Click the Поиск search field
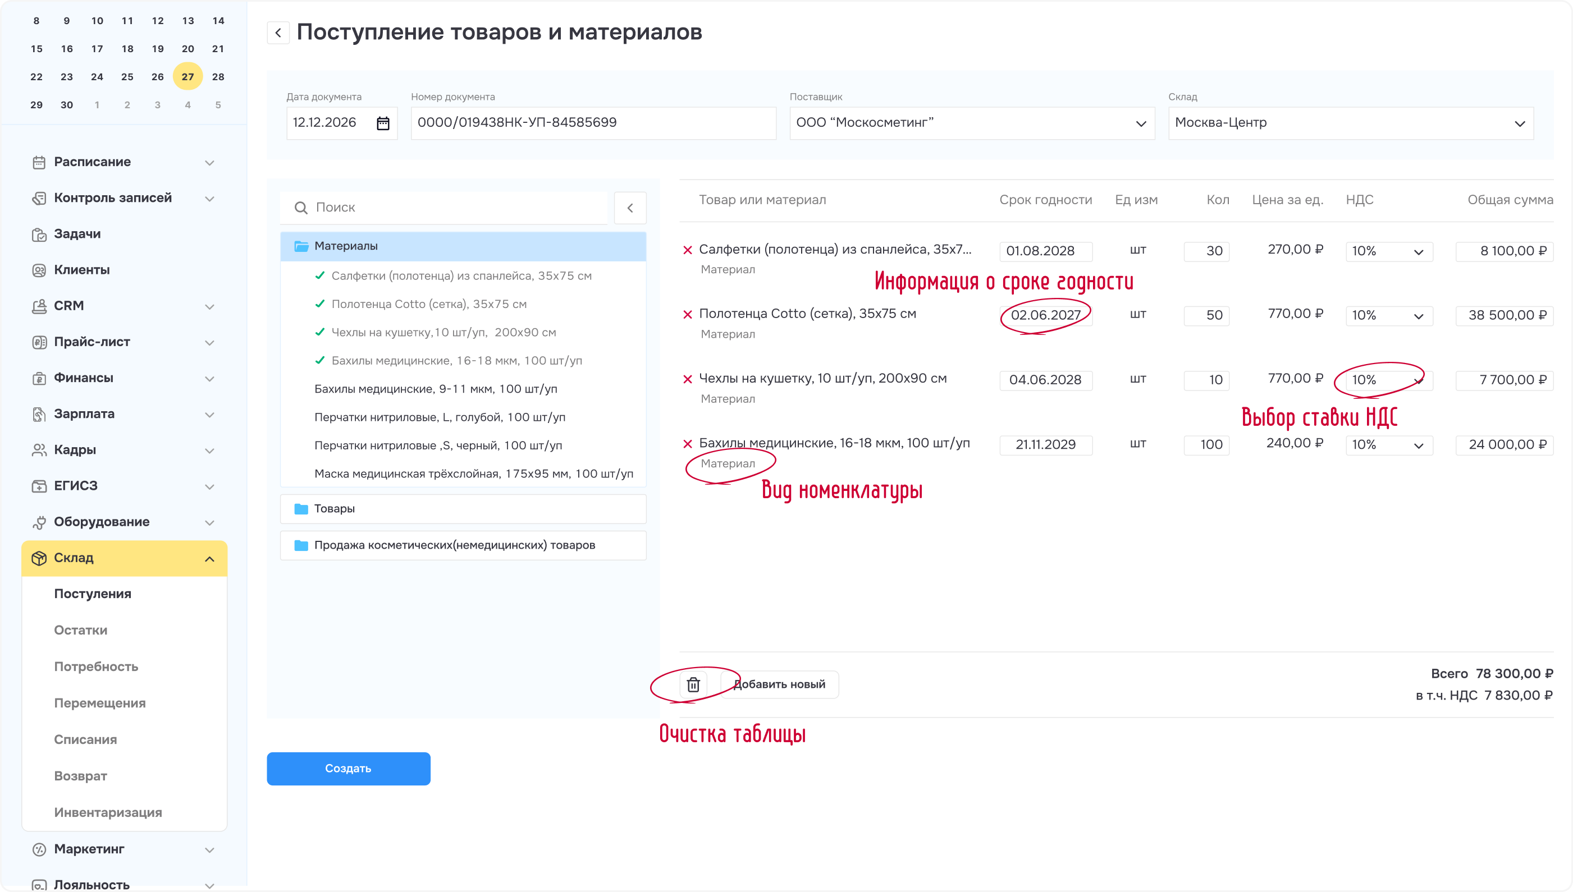The width and height of the screenshot is (1573, 892). pyautogui.click(x=445, y=208)
